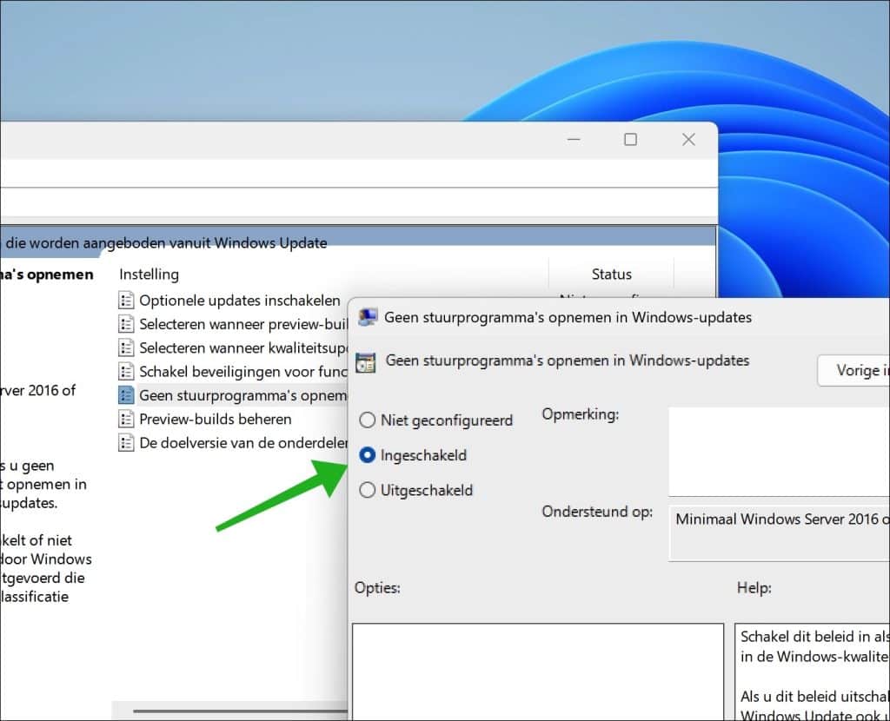The image size is (890, 721).
Task: Select the Uitgeschakeld radio button
Action: 369,490
